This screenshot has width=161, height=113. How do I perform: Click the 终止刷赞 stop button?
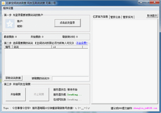(39, 94)
